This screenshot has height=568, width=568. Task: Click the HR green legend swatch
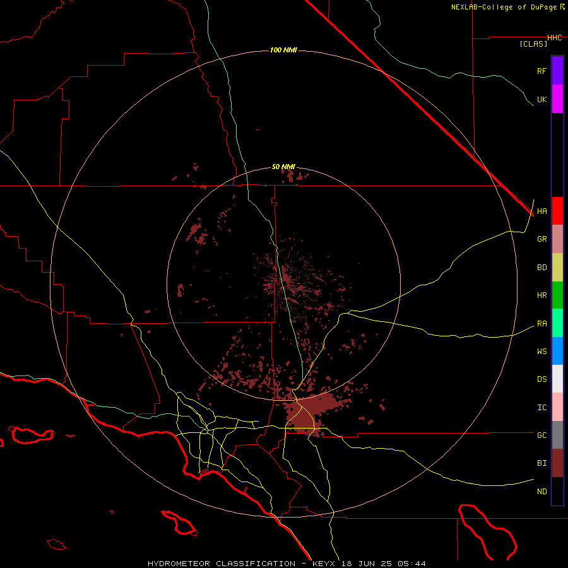tap(557, 295)
